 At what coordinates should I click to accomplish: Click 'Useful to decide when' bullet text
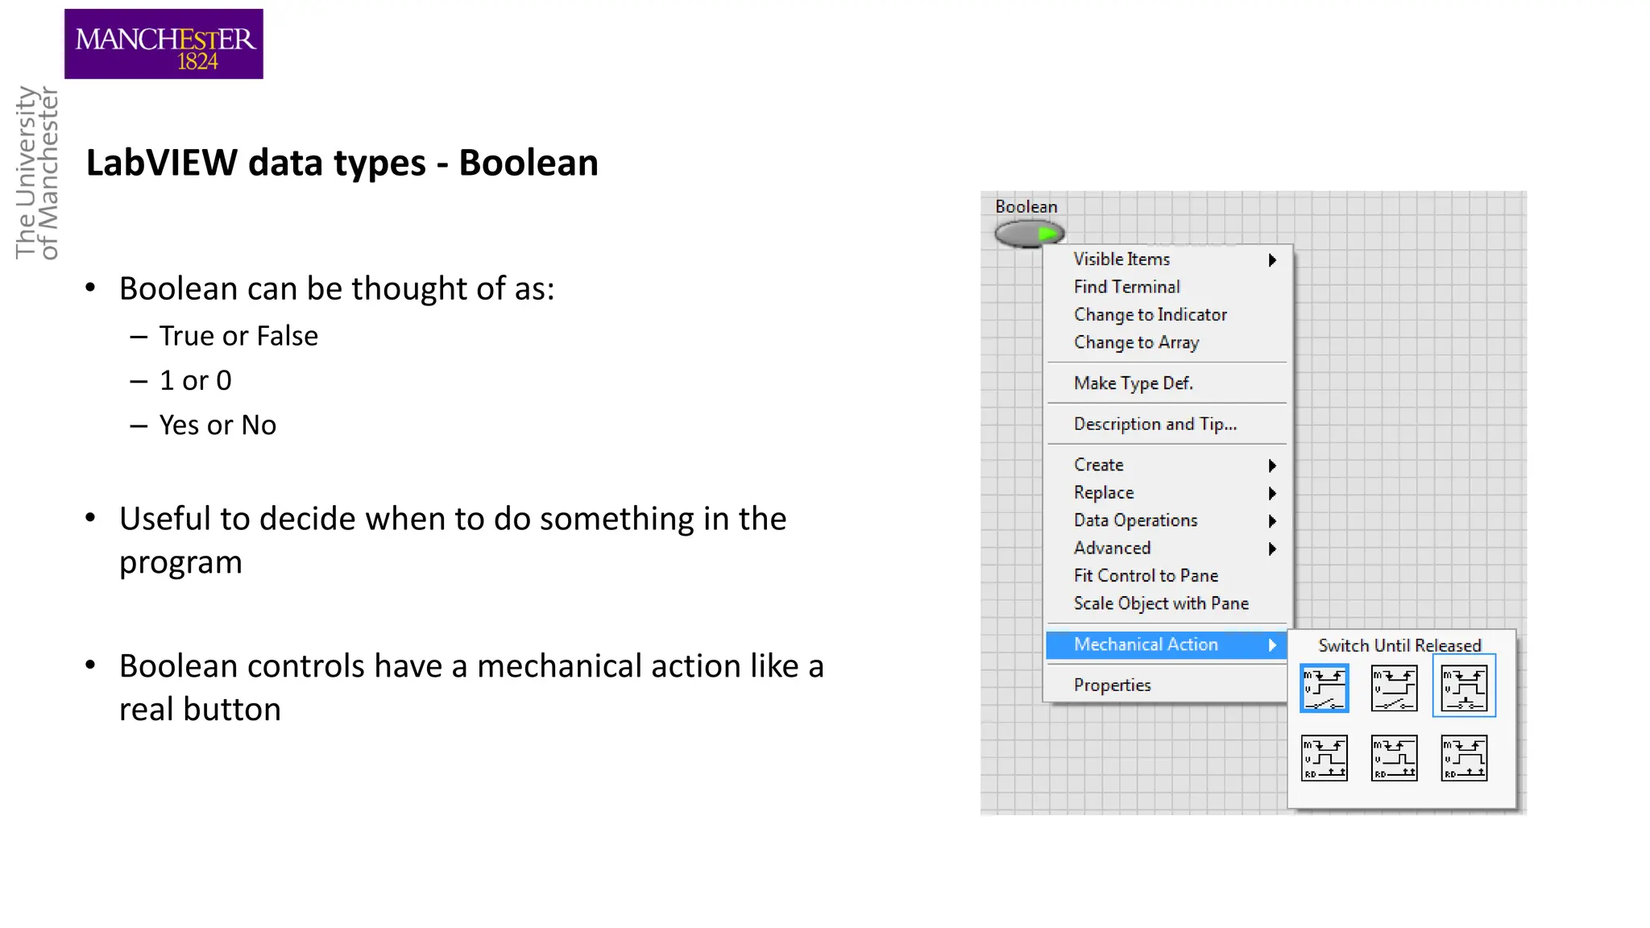pyautogui.click(x=453, y=541)
